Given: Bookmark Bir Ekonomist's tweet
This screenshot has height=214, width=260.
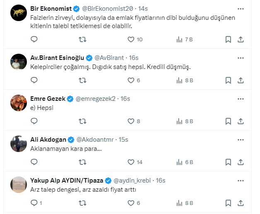Looking at the screenshot, I should 228,40.
